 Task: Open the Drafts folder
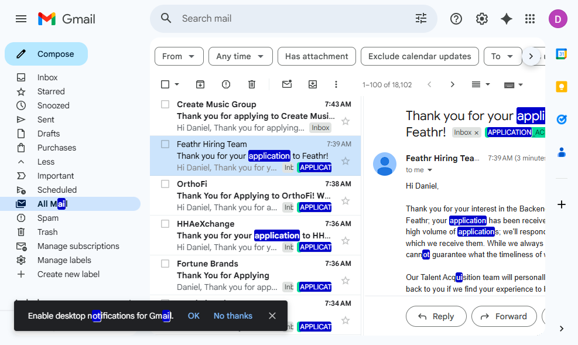tap(49, 134)
